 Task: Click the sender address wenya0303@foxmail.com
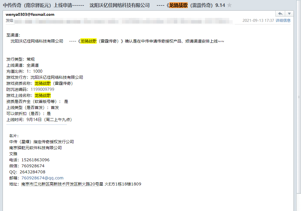(x=30, y=15)
